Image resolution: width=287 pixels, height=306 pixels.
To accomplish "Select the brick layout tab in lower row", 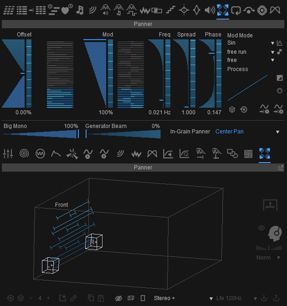I will 248,154.
